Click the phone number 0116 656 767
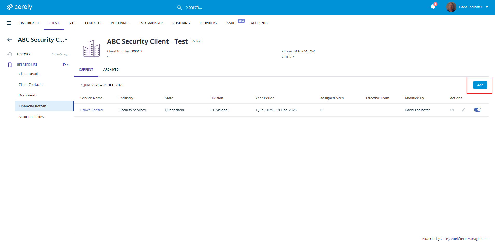 (x=304, y=51)
